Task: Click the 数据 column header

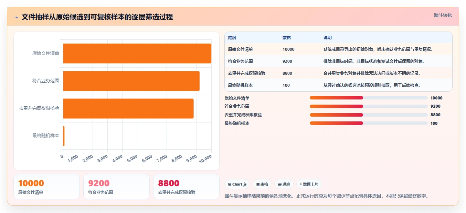Action: (x=287, y=38)
